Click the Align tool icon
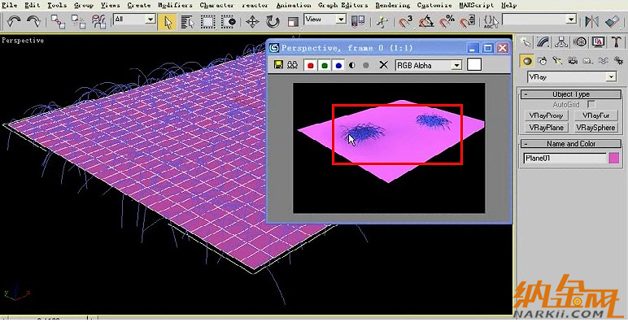The width and height of the screenshot is (628, 322). 612,21
